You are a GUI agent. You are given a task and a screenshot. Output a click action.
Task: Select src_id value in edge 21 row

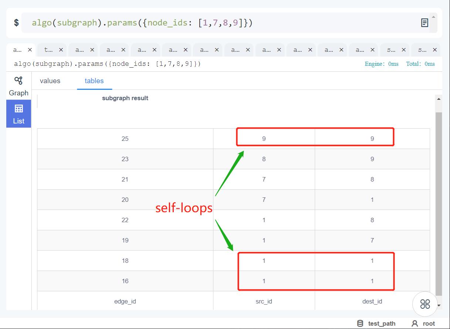[x=264, y=179]
